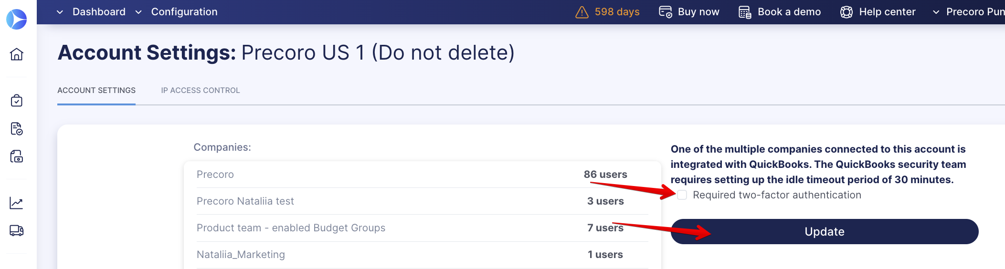Switch to IP Access Control tab
Image resolution: width=1005 pixels, height=269 pixels.
coord(201,91)
